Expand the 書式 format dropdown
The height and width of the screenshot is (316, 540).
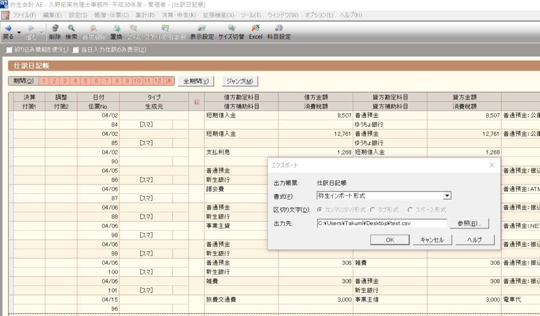[x=447, y=195]
